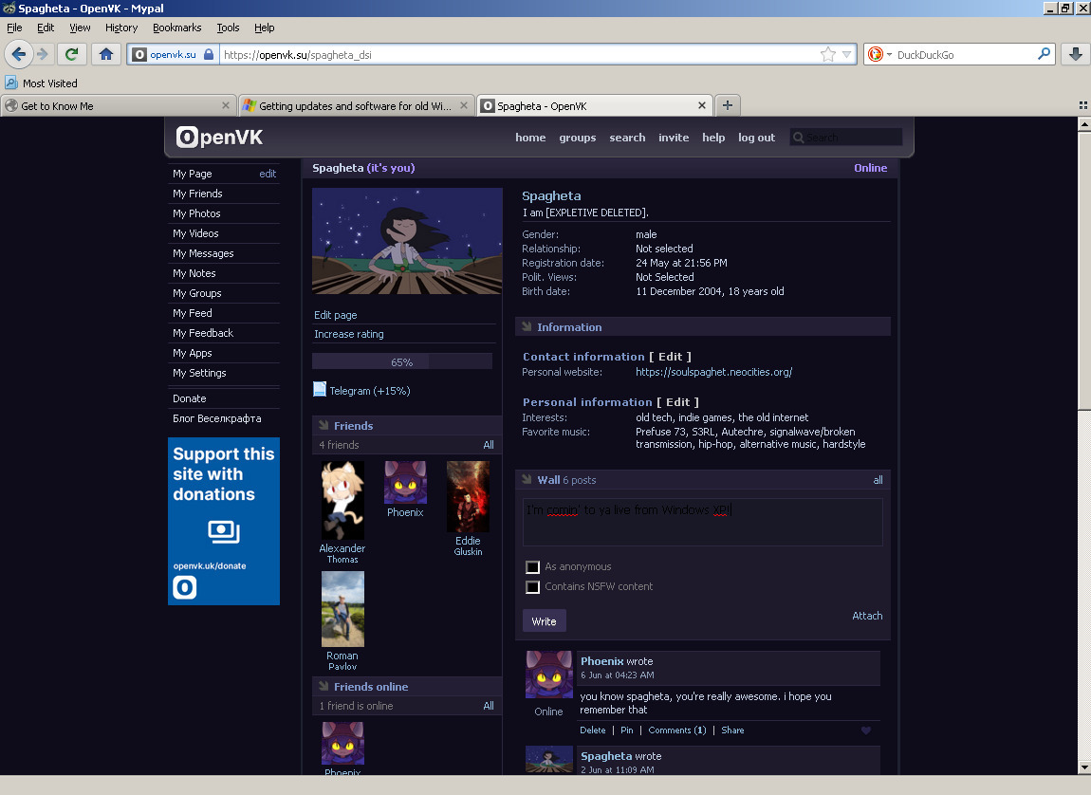Click the wall post text field
The height and width of the screenshot is (795, 1091).
702,523
